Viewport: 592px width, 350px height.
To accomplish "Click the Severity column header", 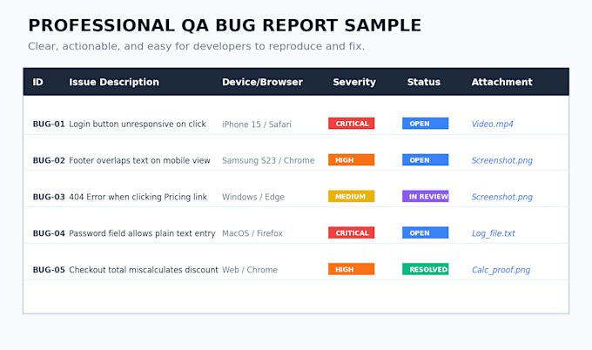I will 354,82.
